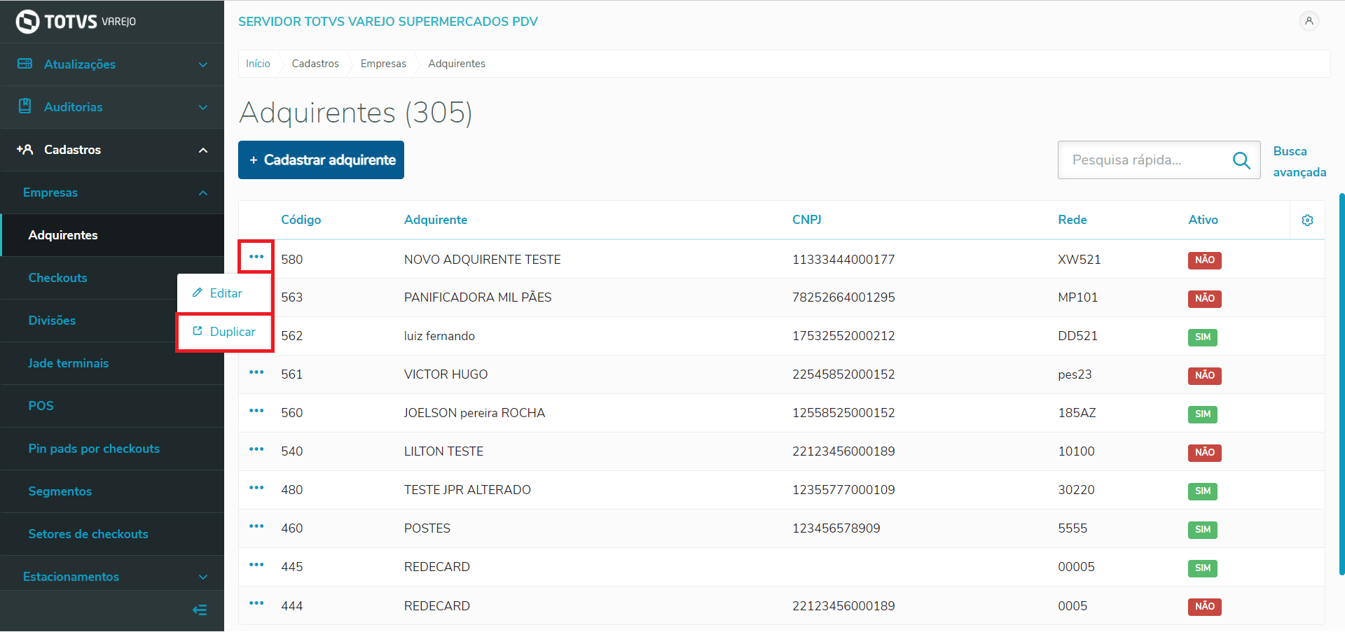Expand the Estacionamentos menu chevron

click(x=203, y=577)
